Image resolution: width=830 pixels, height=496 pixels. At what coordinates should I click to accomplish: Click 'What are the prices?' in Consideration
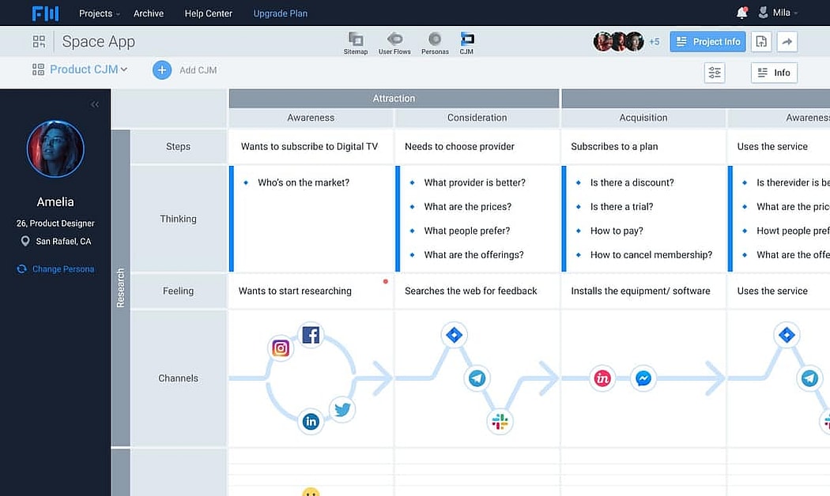[x=468, y=207]
